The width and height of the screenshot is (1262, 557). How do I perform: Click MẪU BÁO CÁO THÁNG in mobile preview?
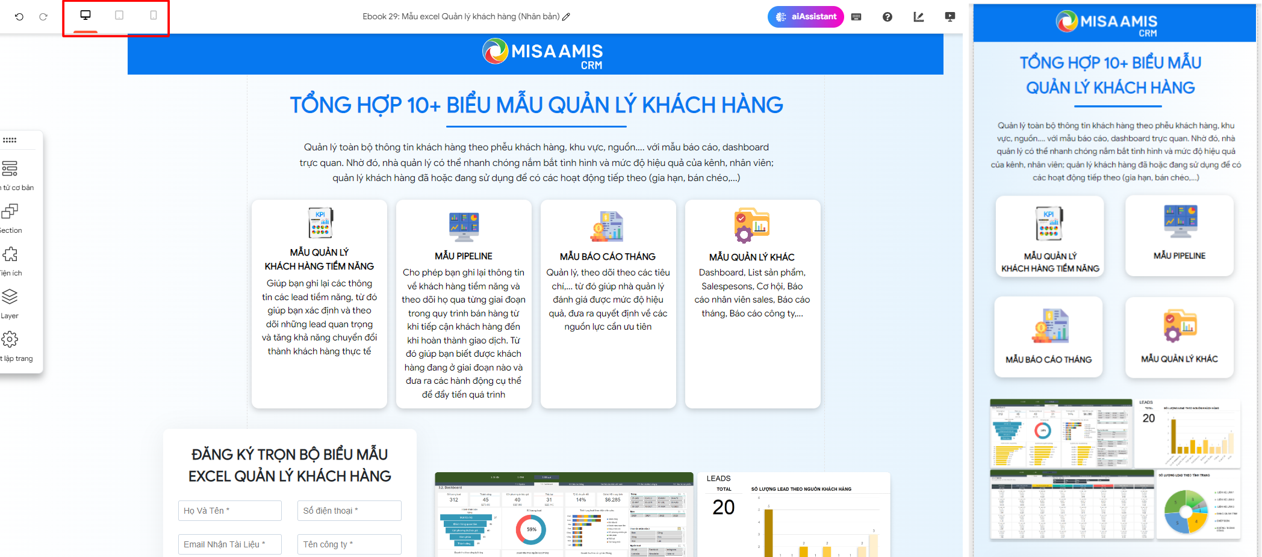[1048, 337]
